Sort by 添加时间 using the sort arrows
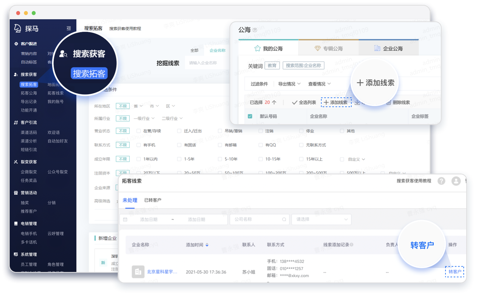Image resolution: width=484 pixels, height=295 pixels. pos(207,245)
